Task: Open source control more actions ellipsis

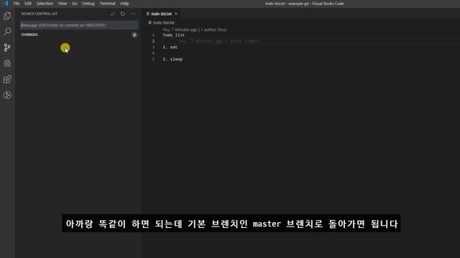Action: (x=133, y=14)
